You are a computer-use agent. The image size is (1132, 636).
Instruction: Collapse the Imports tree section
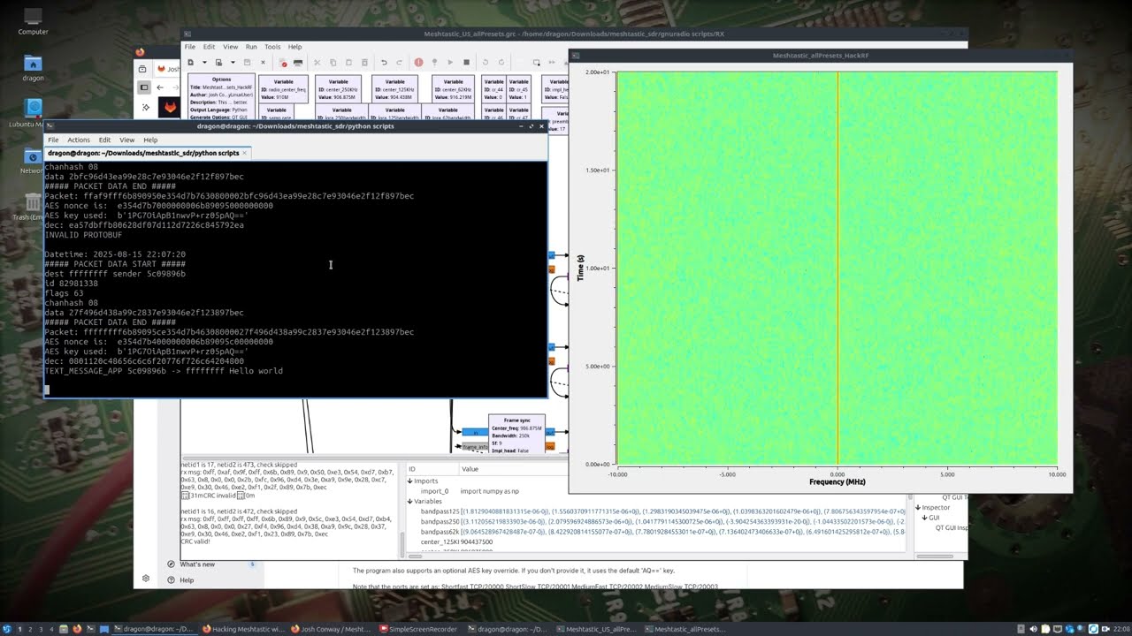click(410, 481)
